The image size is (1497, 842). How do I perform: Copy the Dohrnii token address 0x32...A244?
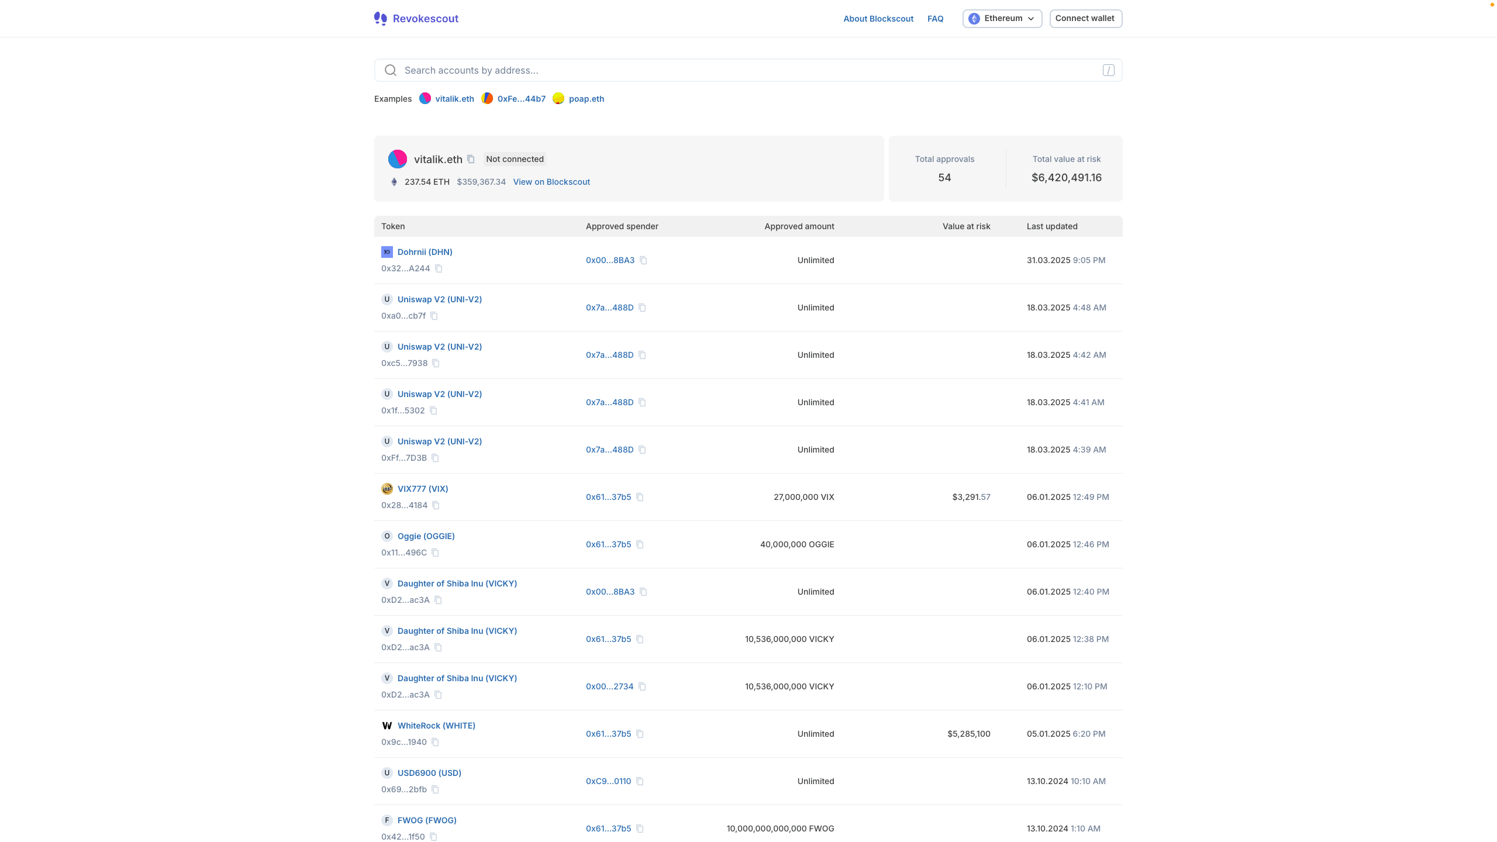click(x=439, y=268)
